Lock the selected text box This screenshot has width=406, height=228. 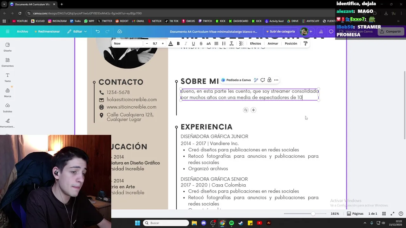[269, 80]
